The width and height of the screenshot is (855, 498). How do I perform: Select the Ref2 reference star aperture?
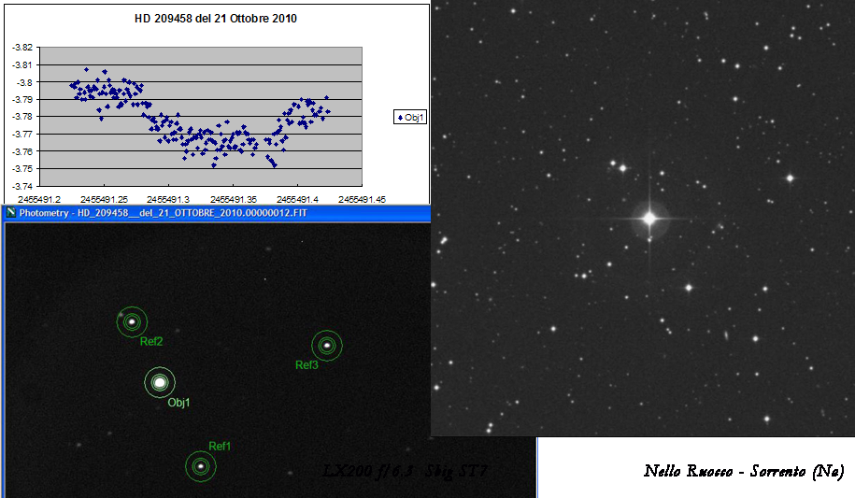[132, 322]
